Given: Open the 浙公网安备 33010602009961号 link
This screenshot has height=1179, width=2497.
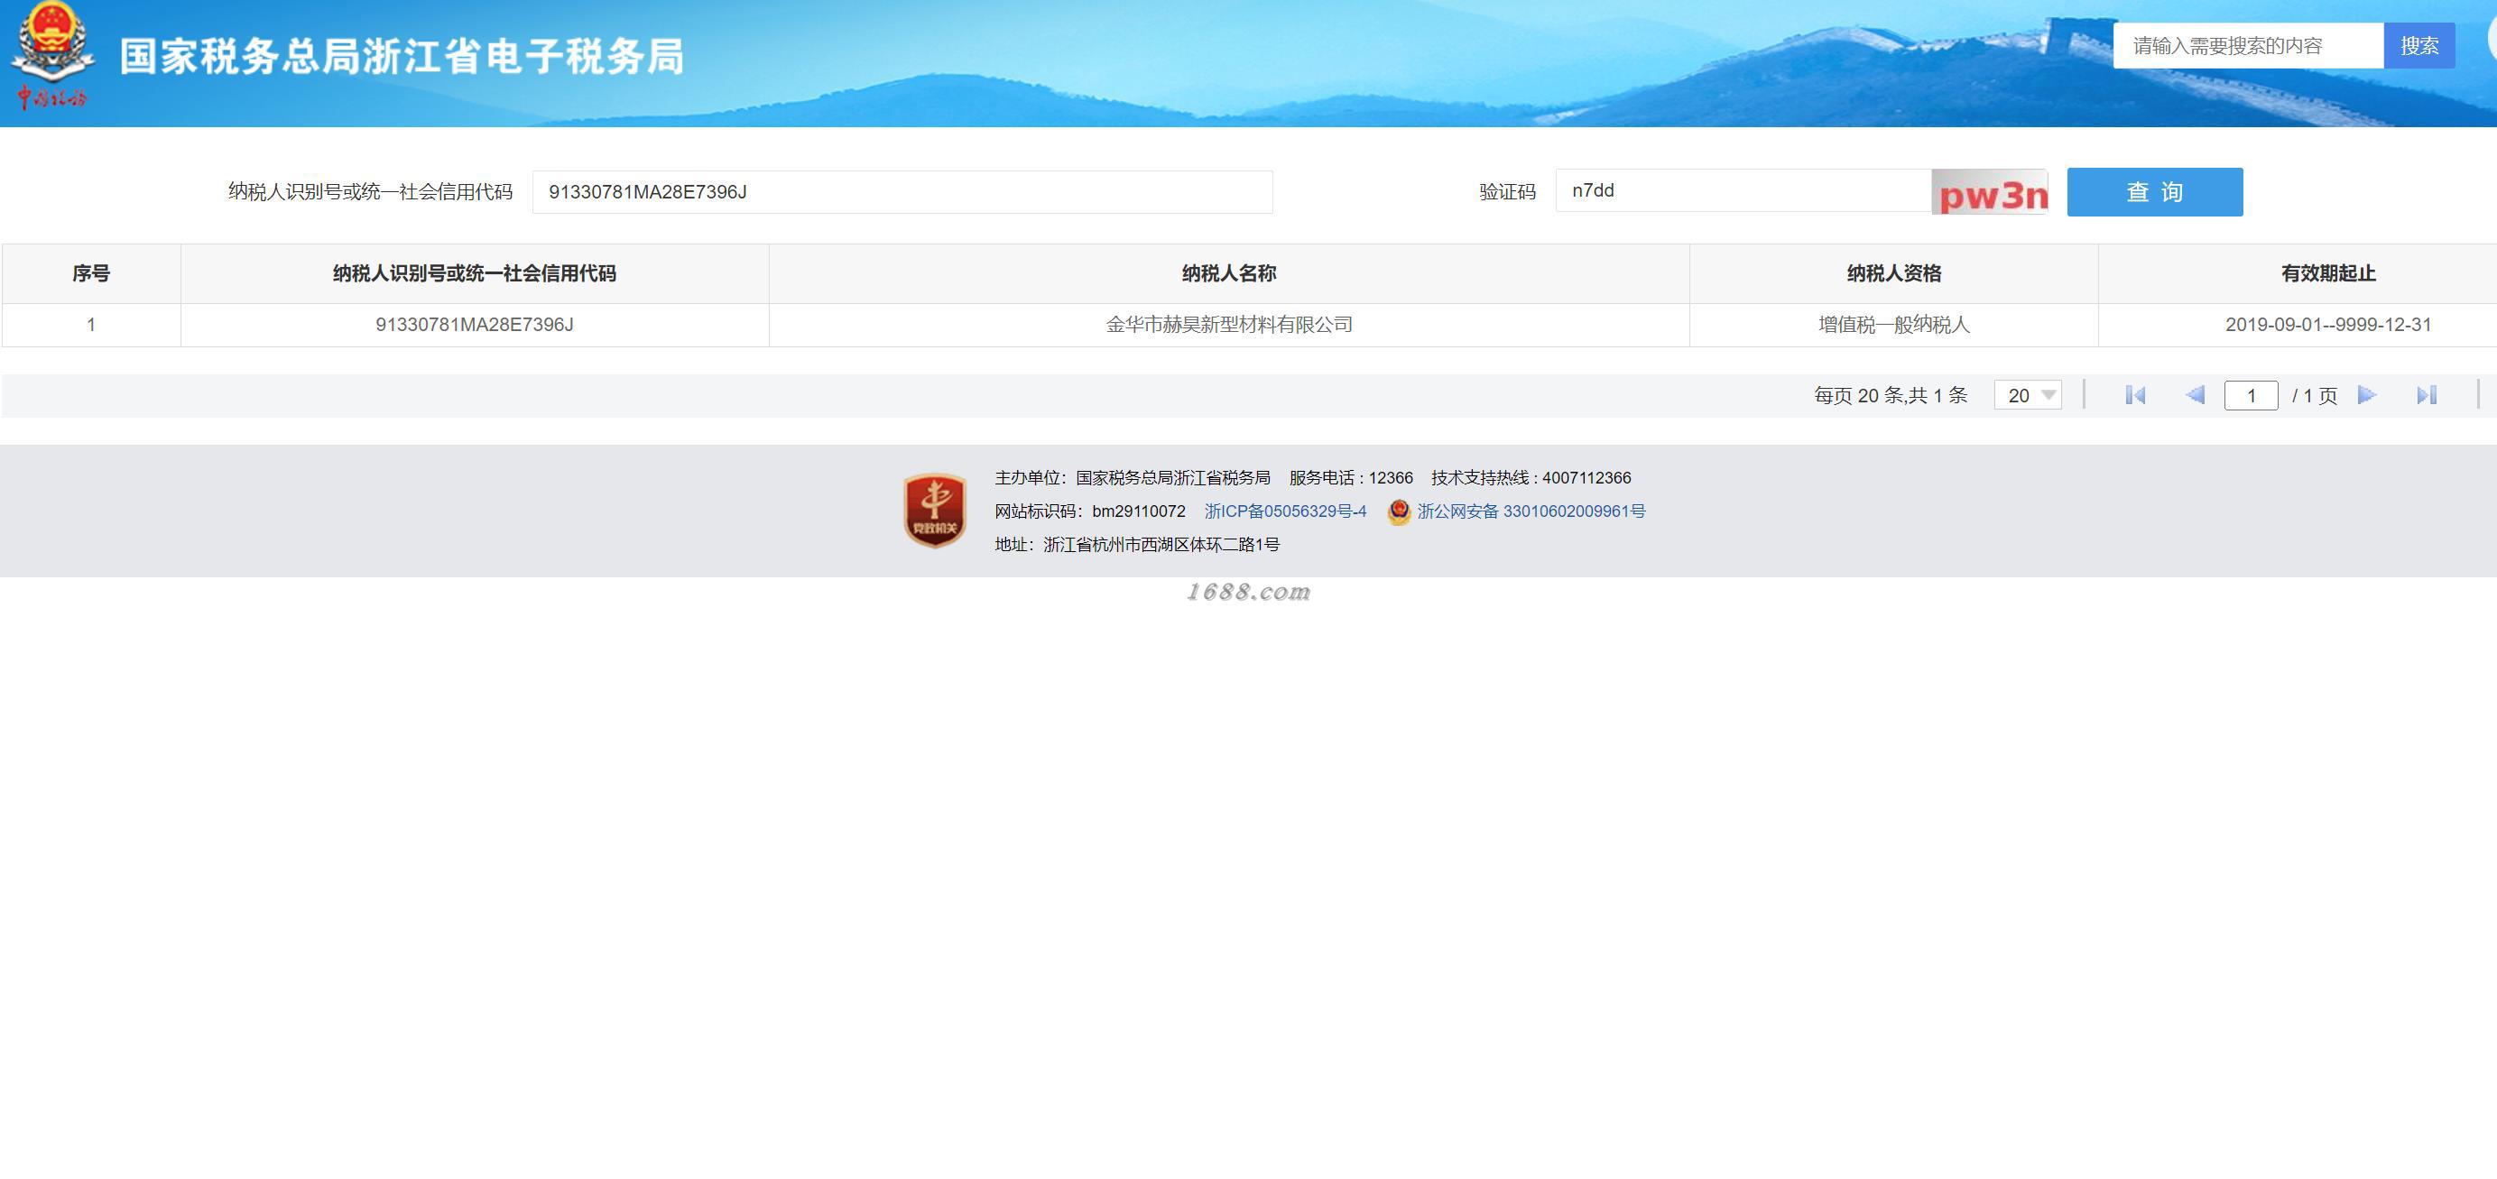Looking at the screenshot, I should [1531, 511].
